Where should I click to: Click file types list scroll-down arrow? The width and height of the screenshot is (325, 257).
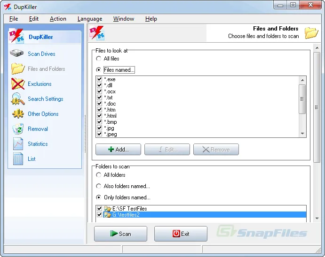click(302, 134)
